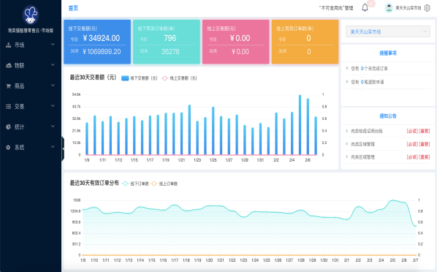
Task: Click the 最近30天交易额（元） chart title
Action: (x=93, y=78)
